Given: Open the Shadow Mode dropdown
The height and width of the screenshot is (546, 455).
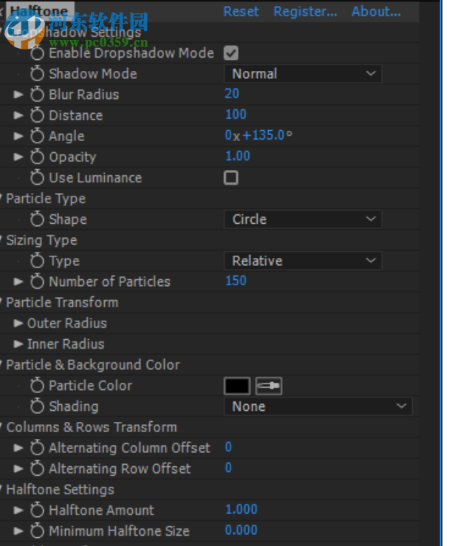Looking at the screenshot, I should [x=303, y=74].
